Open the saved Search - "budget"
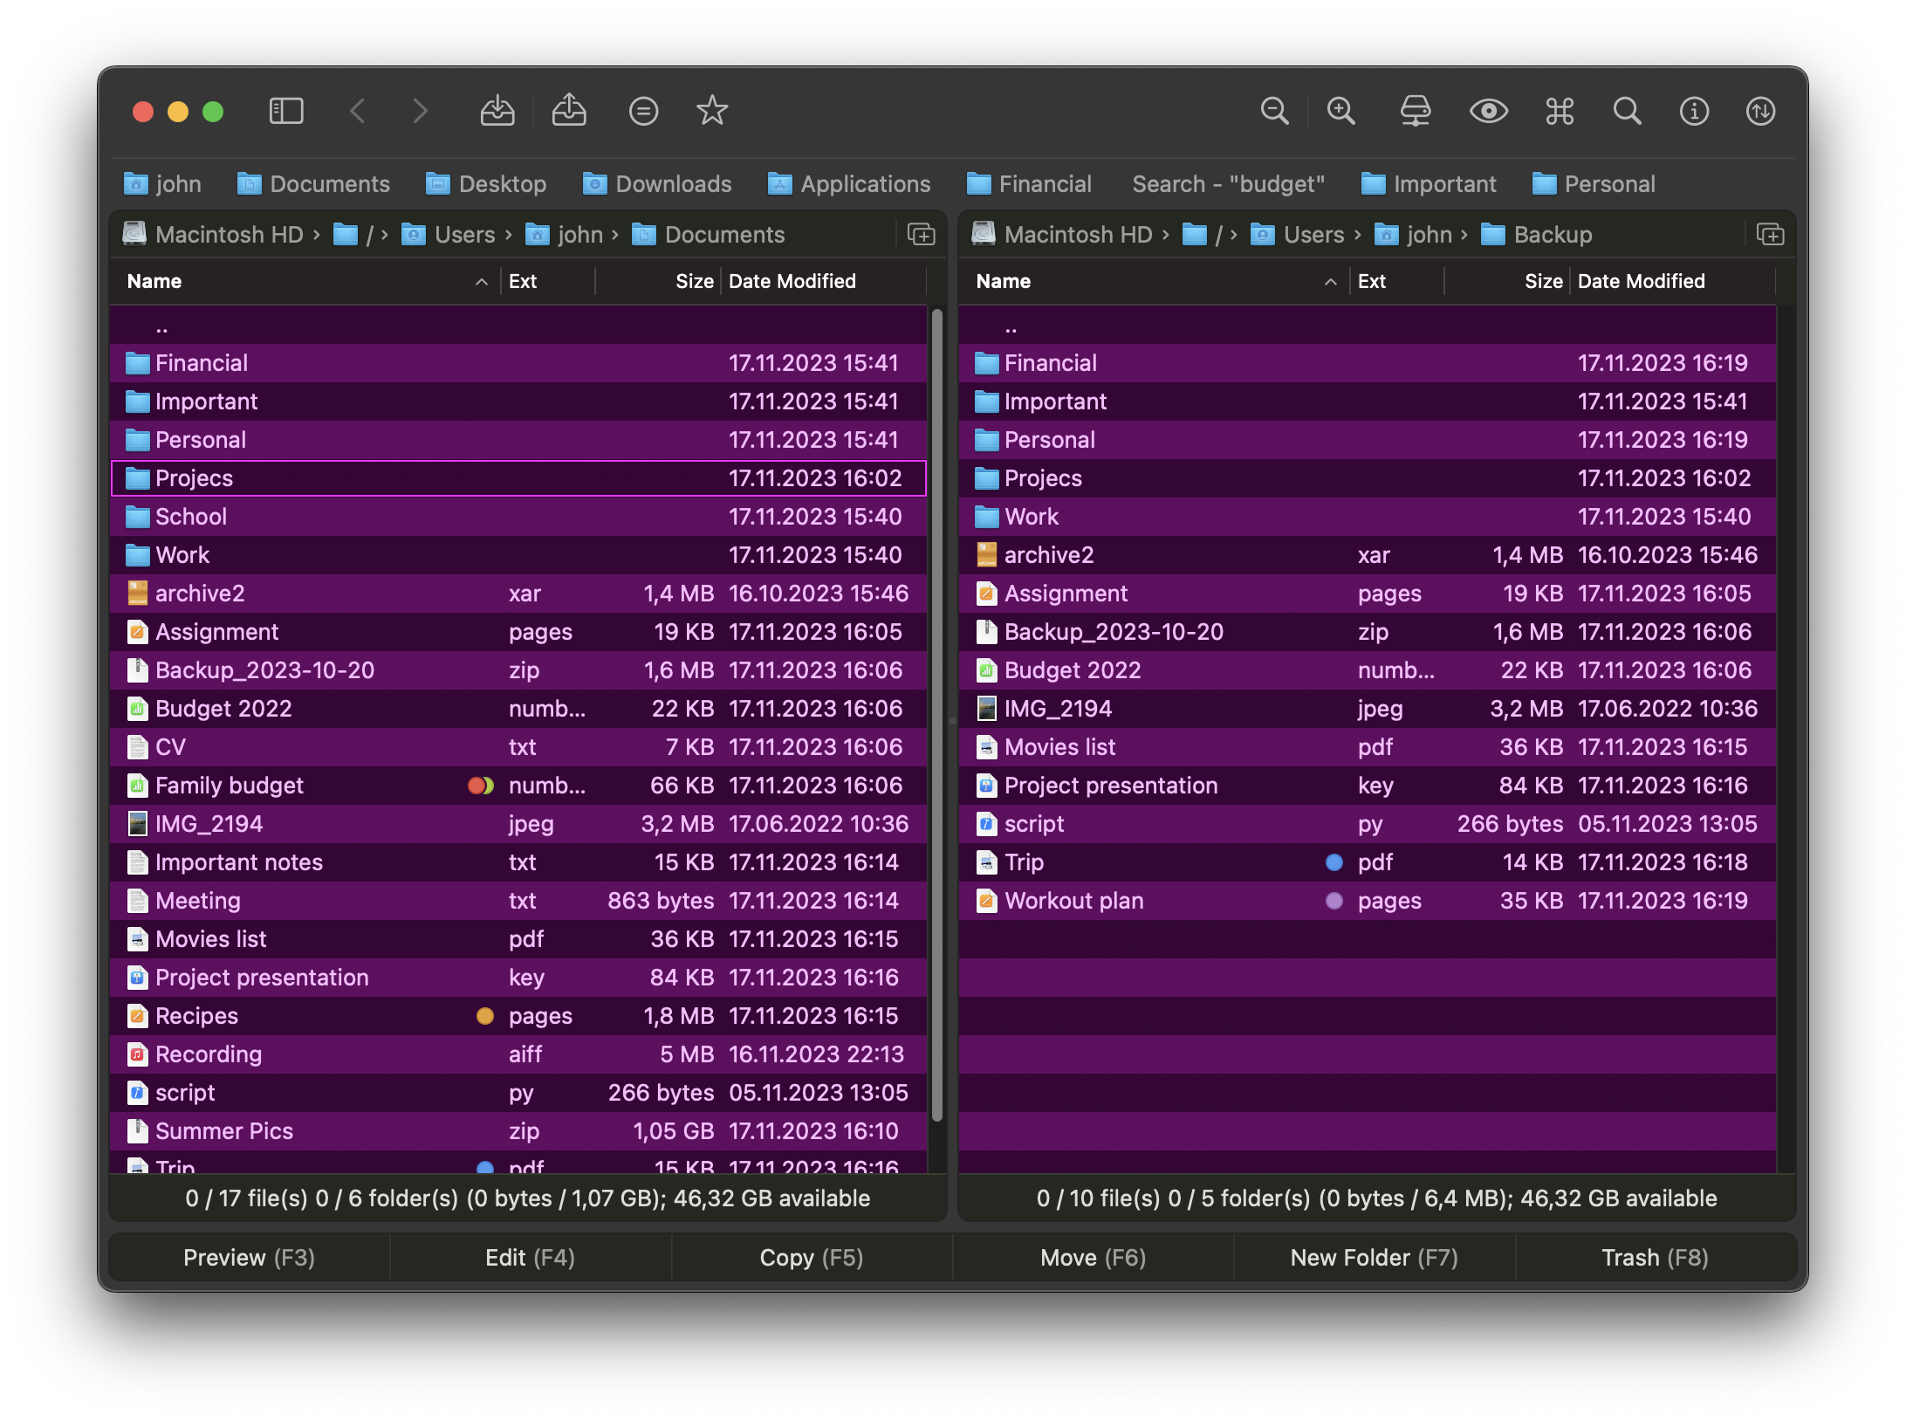The height and width of the screenshot is (1421, 1906). [1228, 184]
